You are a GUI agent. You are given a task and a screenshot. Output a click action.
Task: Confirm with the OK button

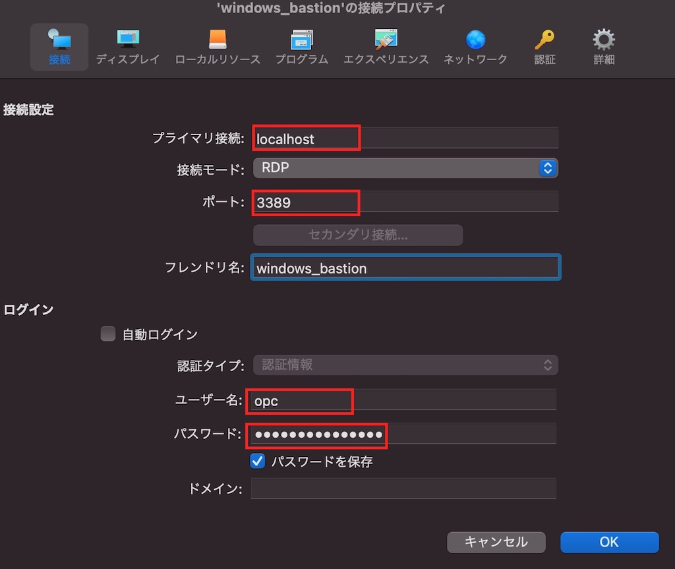[609, 542]
